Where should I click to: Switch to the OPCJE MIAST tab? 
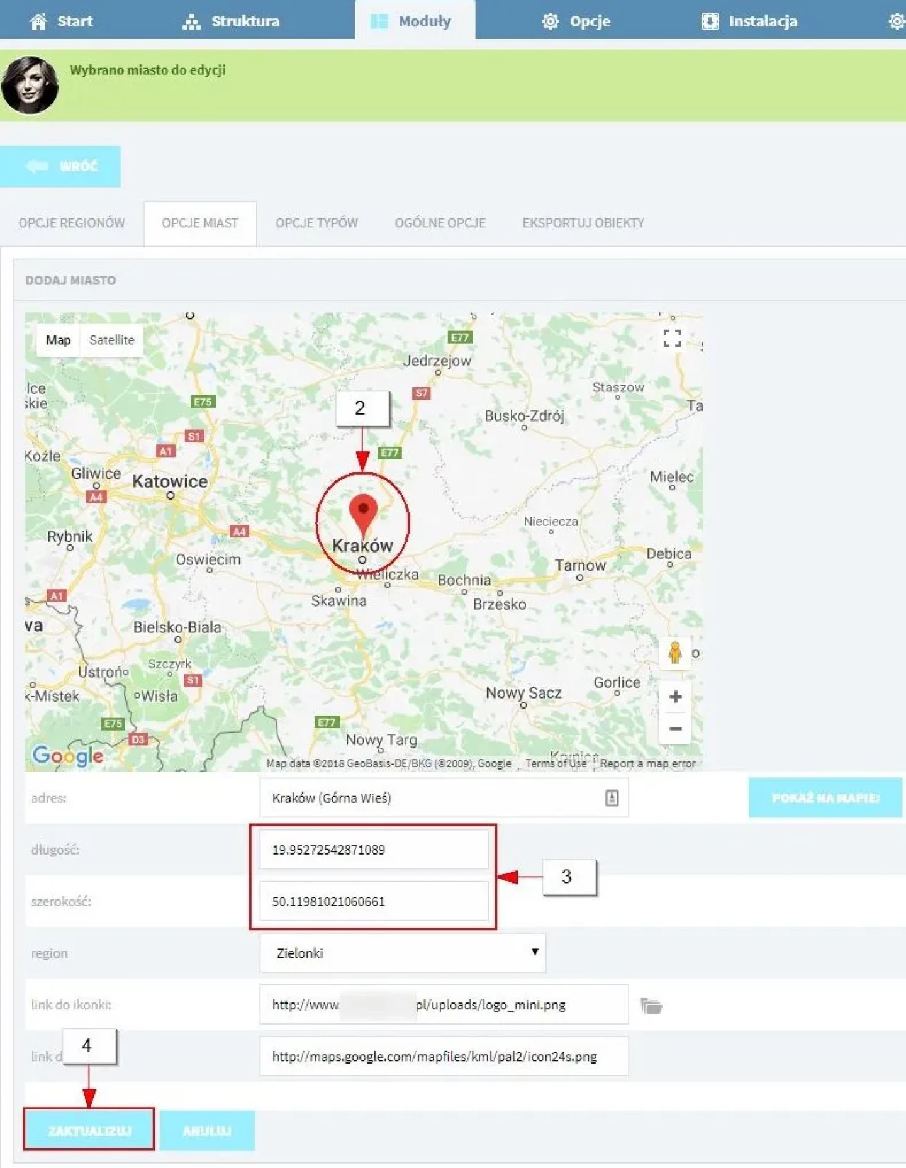200,223
